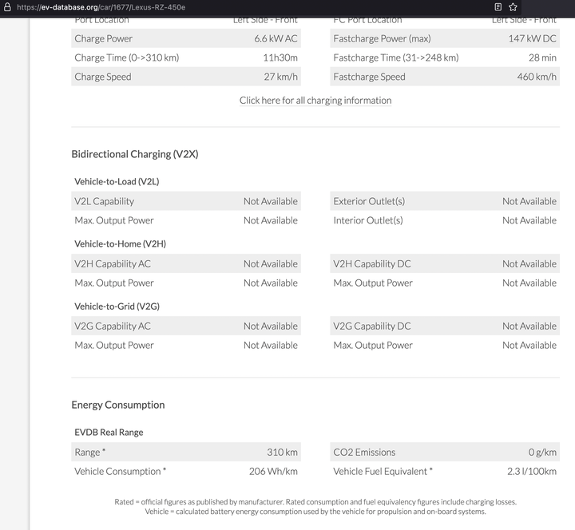Select the '28 min' fastcharge time value
Screen dimensions: 575x530
pos(542,57)
